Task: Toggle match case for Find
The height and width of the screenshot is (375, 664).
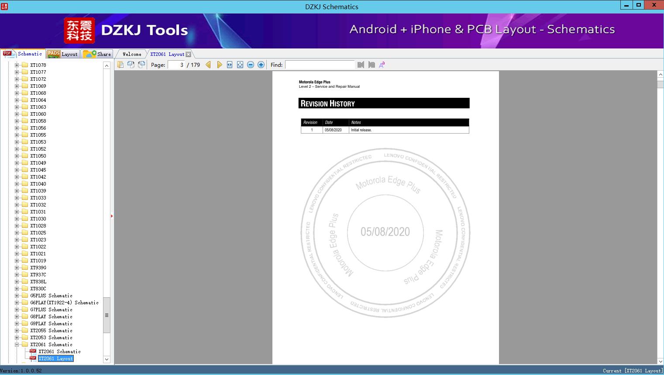Action: point(382,65)
